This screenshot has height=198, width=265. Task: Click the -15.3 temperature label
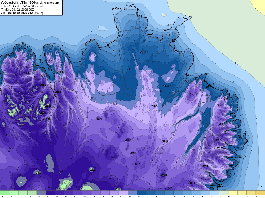50,61
